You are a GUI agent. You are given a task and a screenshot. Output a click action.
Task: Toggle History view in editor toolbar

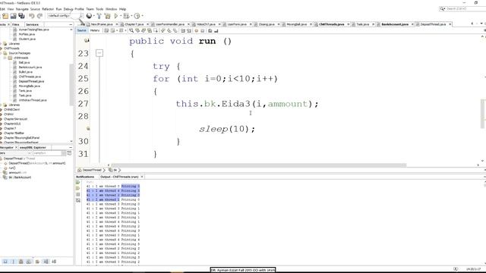point(94,30)
